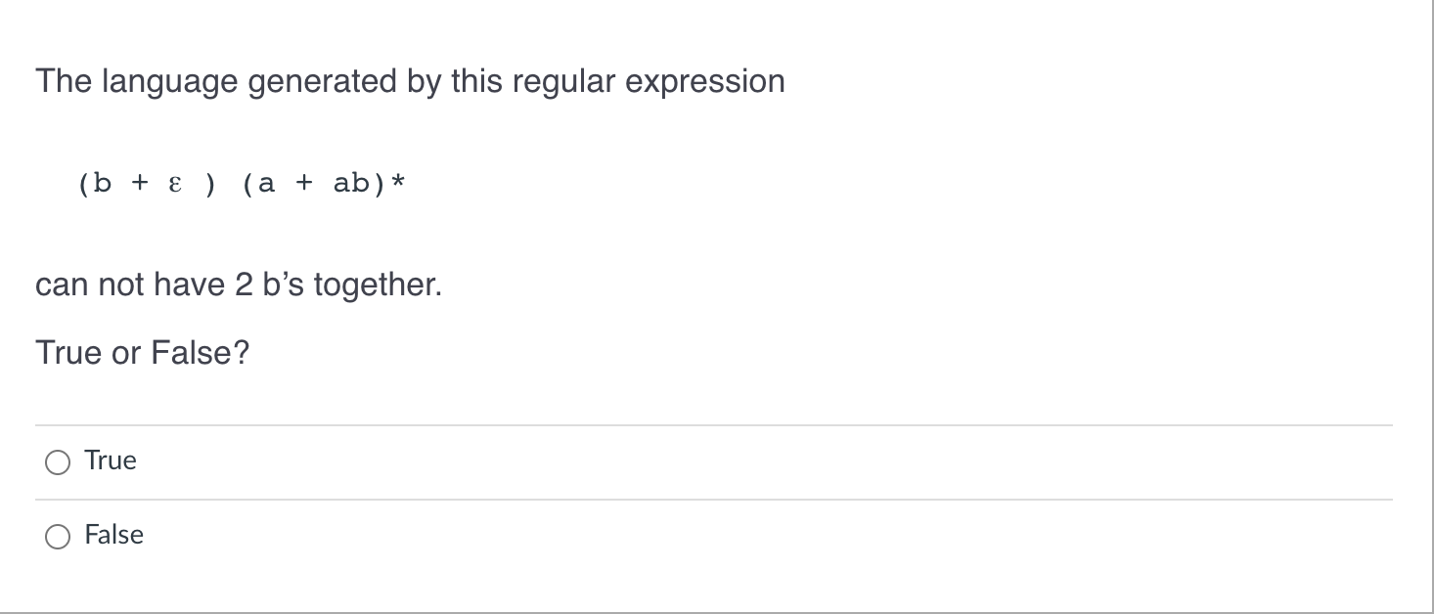Choose True for this question
This screenshot has width=1434, height=614.
(x=58, y=460)
